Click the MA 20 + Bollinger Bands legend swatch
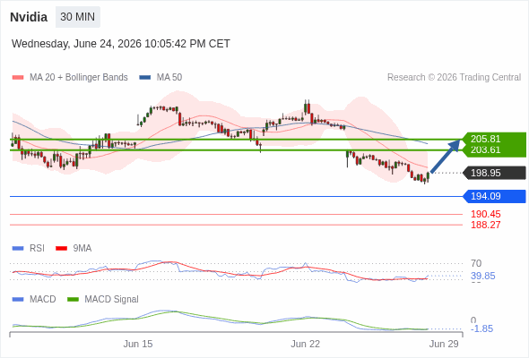 pyautogui.click(x=18, y=78)
